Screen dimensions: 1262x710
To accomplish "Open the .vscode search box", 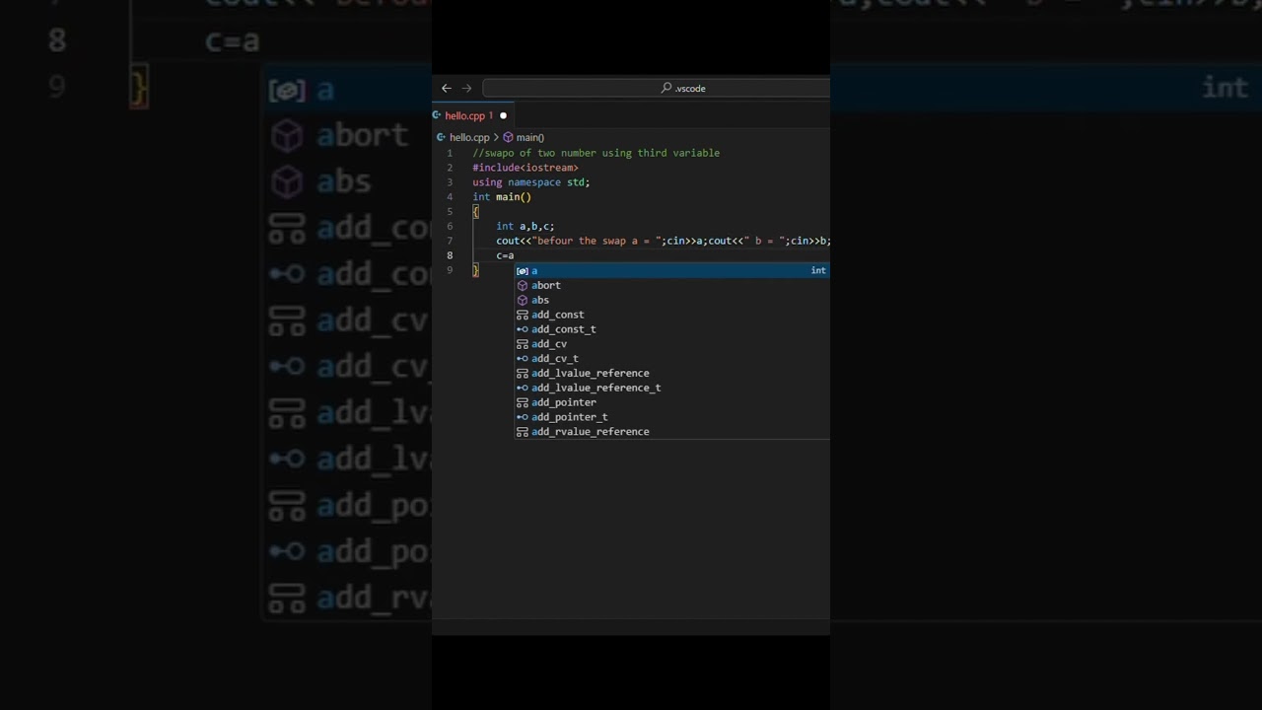I will pos(656,88).
